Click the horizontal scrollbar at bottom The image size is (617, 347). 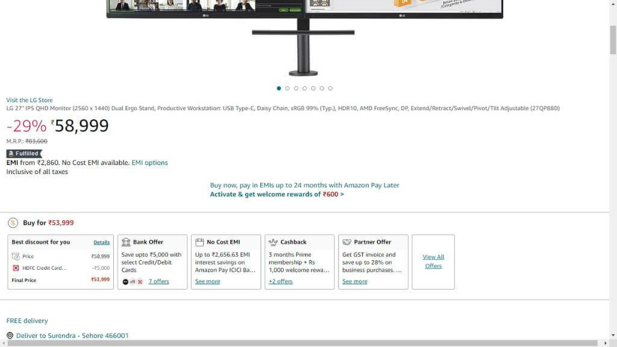[x=302, y=343]
